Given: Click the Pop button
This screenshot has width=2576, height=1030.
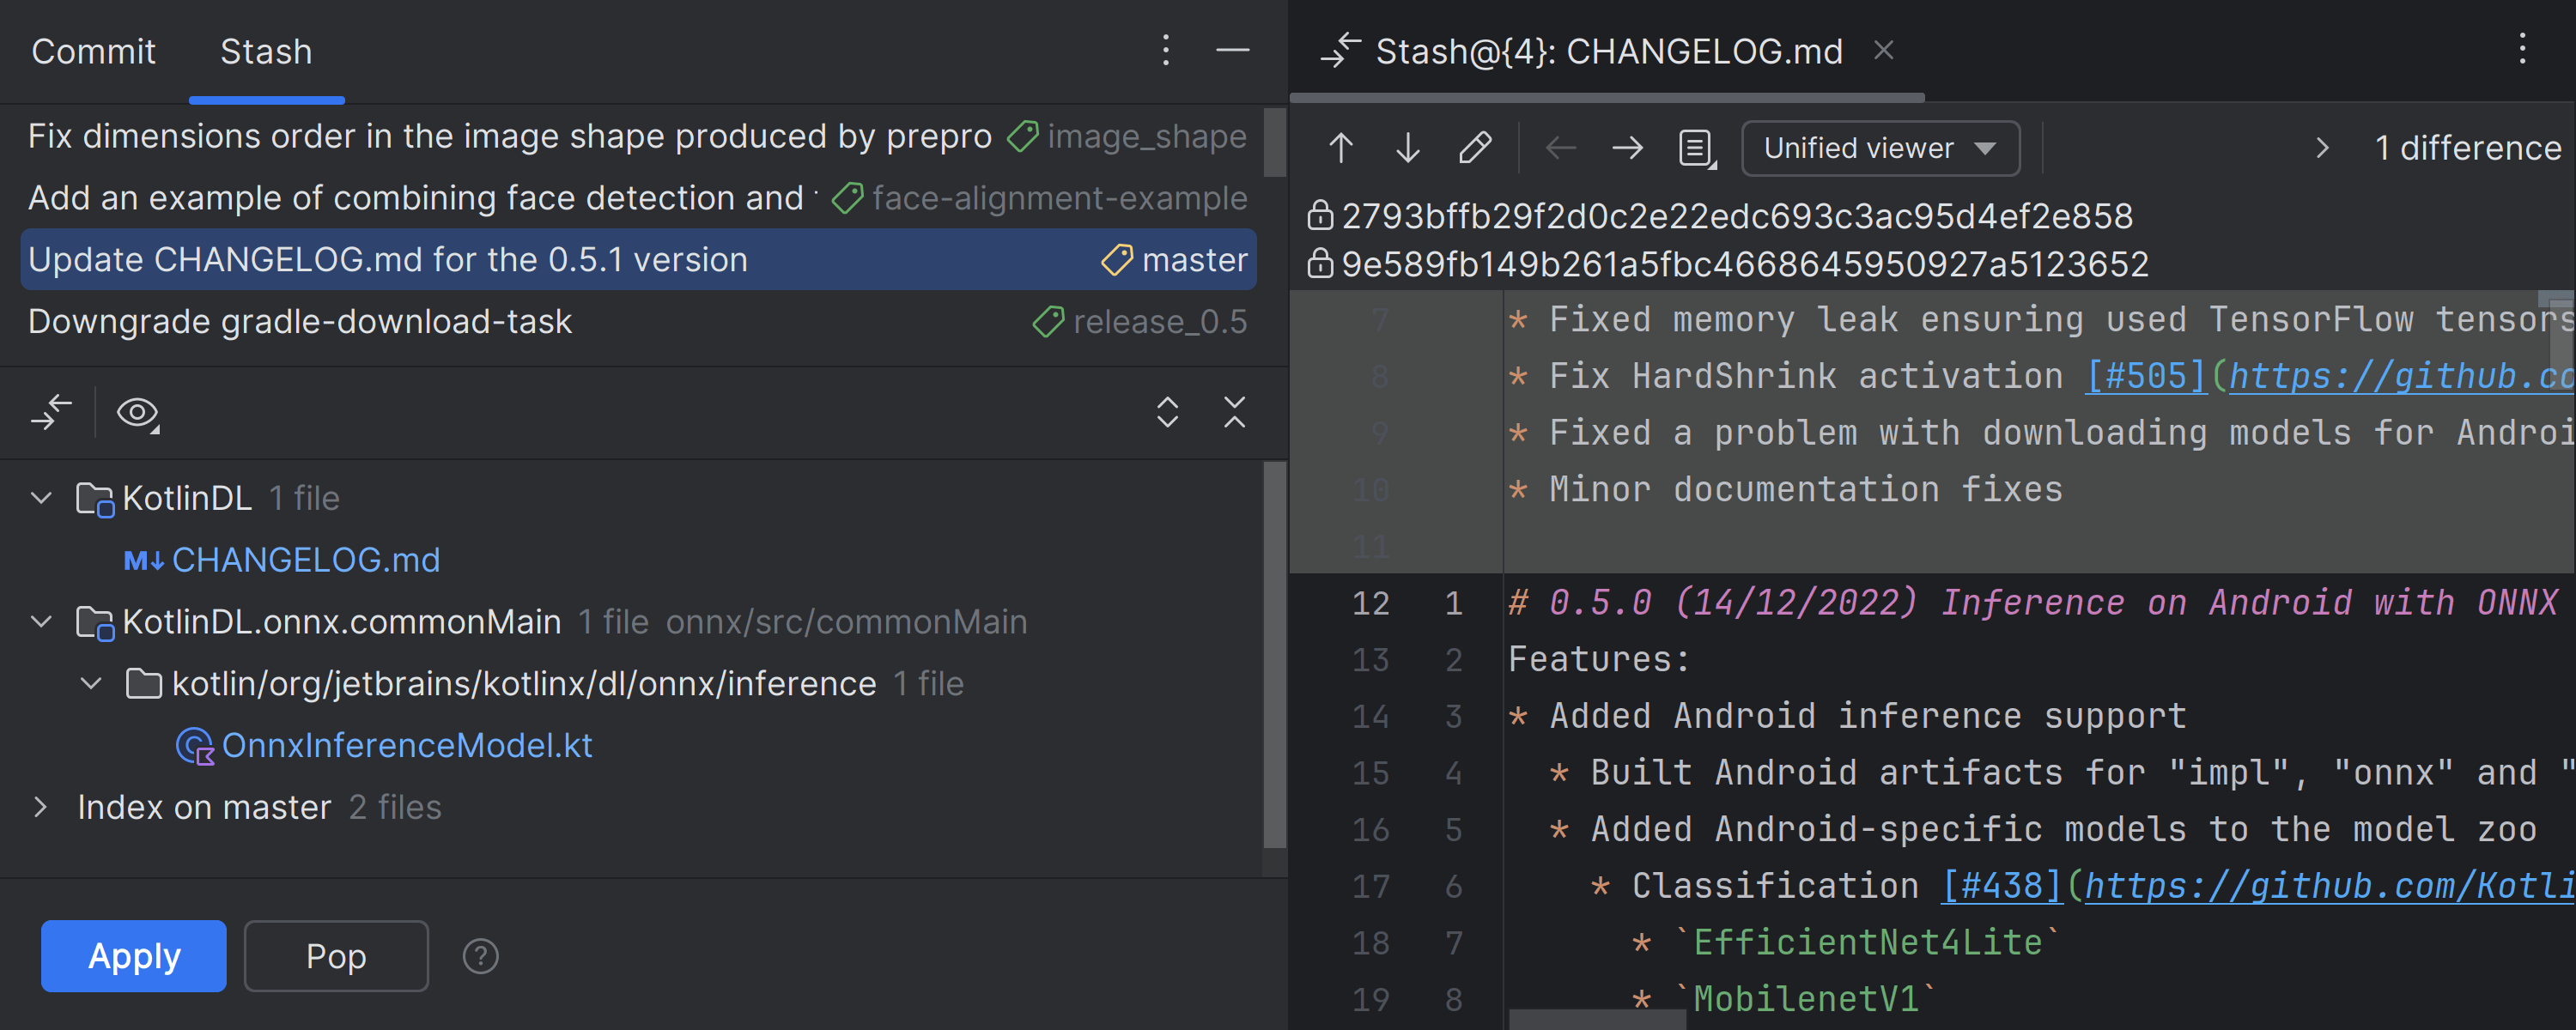Looking at the screenshot, I should (335, 954).
